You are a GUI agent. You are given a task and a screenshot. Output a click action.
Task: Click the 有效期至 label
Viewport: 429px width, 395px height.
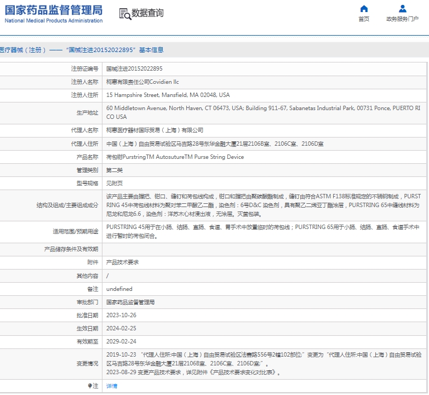tap(87, 341)
